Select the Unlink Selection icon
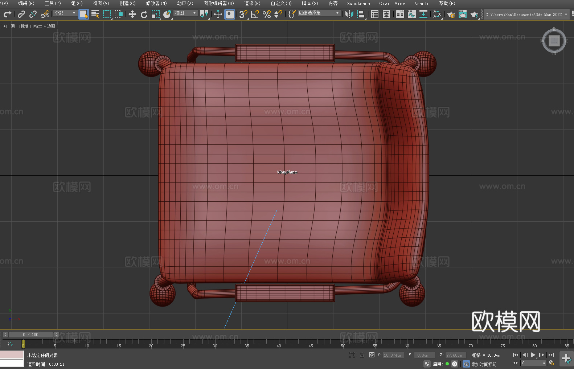Screen dimensions: 574x369 click(33, 14)
